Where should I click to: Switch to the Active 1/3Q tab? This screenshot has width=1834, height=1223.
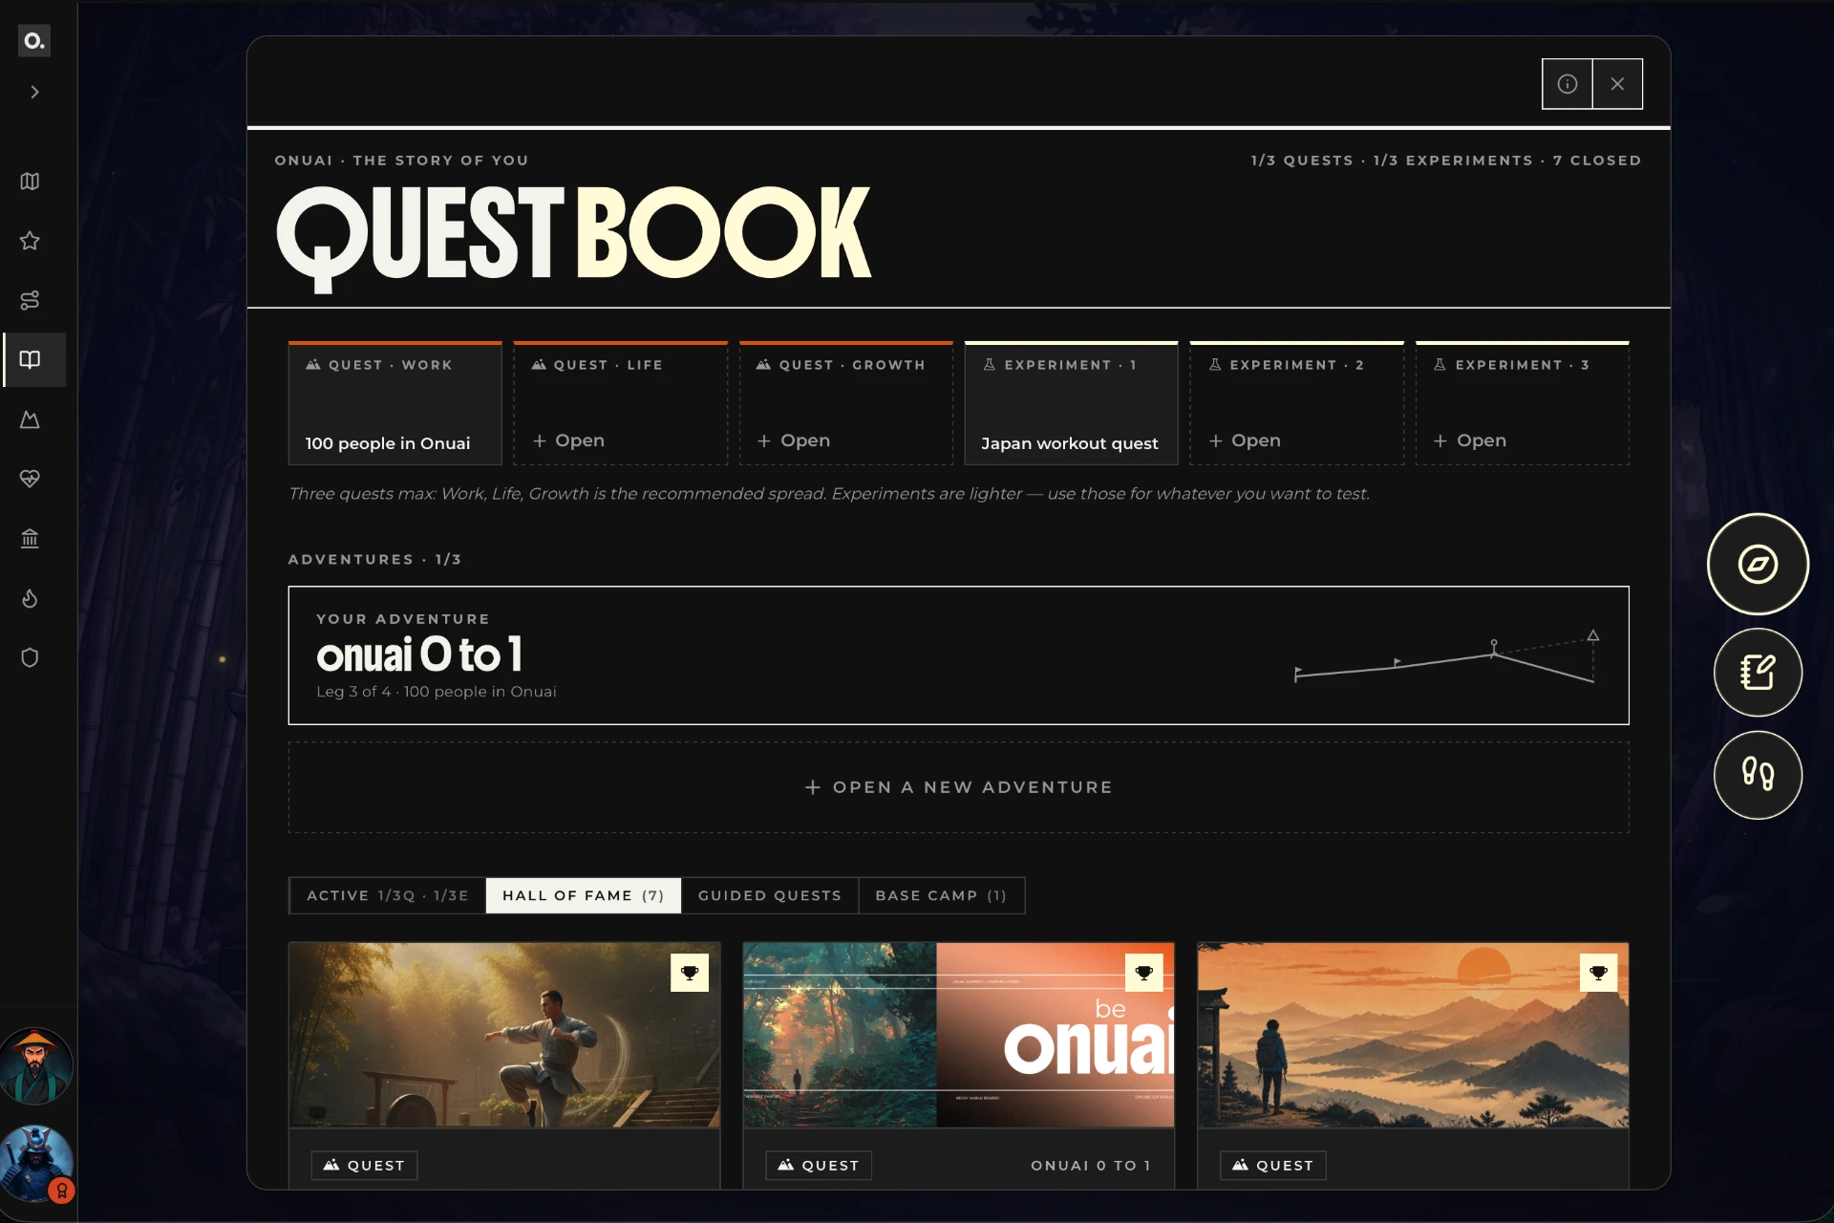tap(388, 895)
